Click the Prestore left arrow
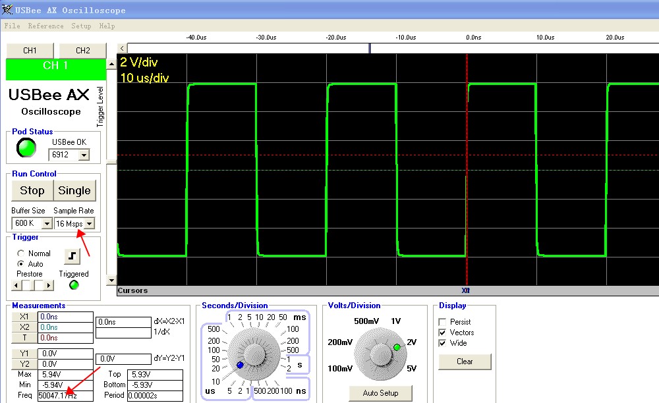 (16, 286)
